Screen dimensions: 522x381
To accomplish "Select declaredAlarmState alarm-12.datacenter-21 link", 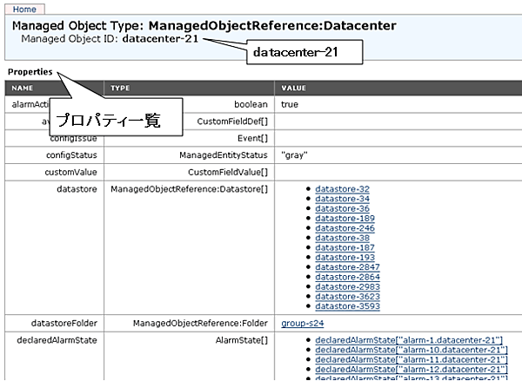I will [411, 369].
